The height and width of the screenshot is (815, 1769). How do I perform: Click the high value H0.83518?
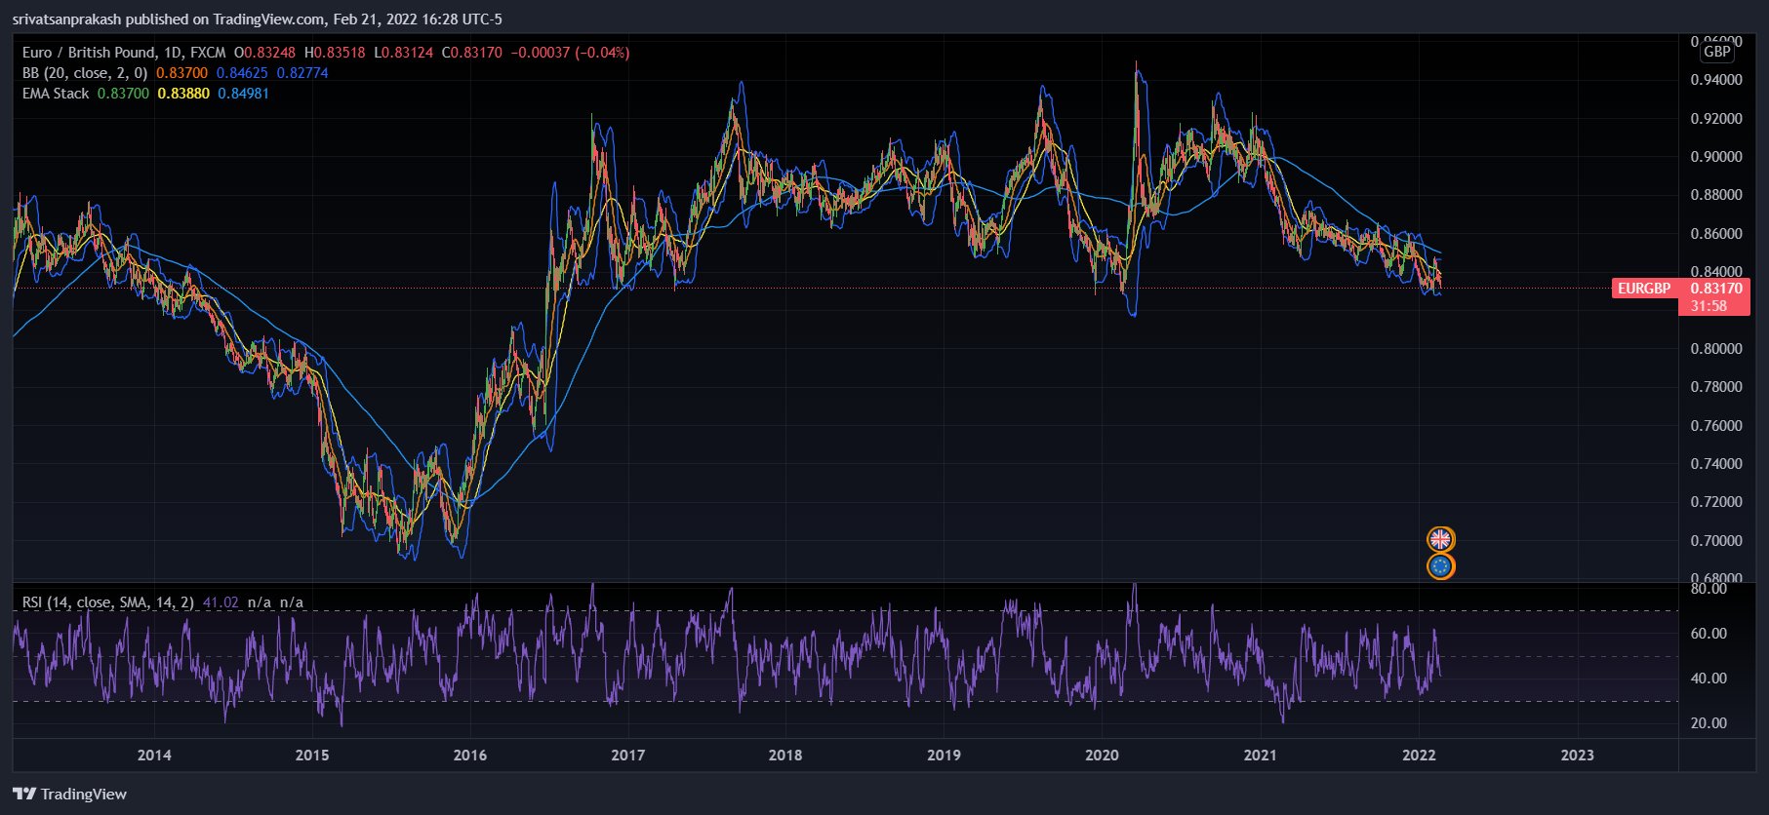click(x=335, y=53)
